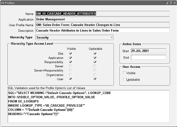The image size is (177, 127).
Task: Enable Visible under User Access
Action: coord(124,73)
